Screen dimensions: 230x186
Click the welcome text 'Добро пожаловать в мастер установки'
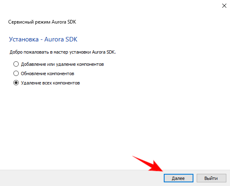coord(50,52)
